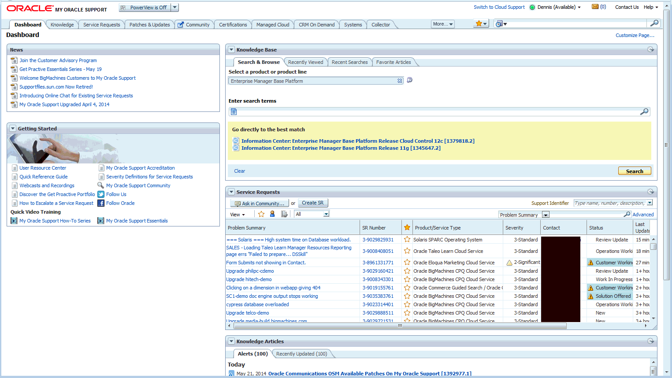Open the Patches & Updates tab
The image size is (672, 378).
point(150,25)
